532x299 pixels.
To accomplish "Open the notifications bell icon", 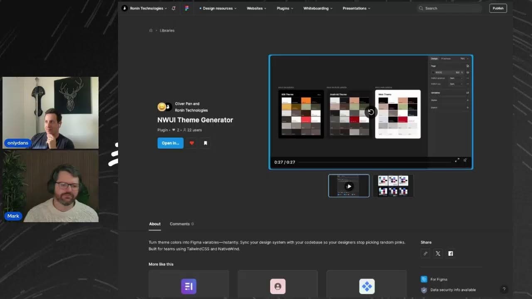I will (173, 8).
